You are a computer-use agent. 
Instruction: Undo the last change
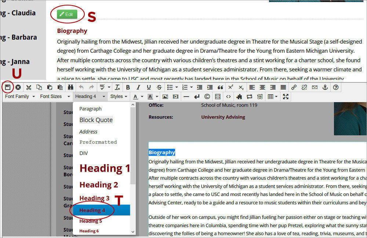[x=81, y=88]
